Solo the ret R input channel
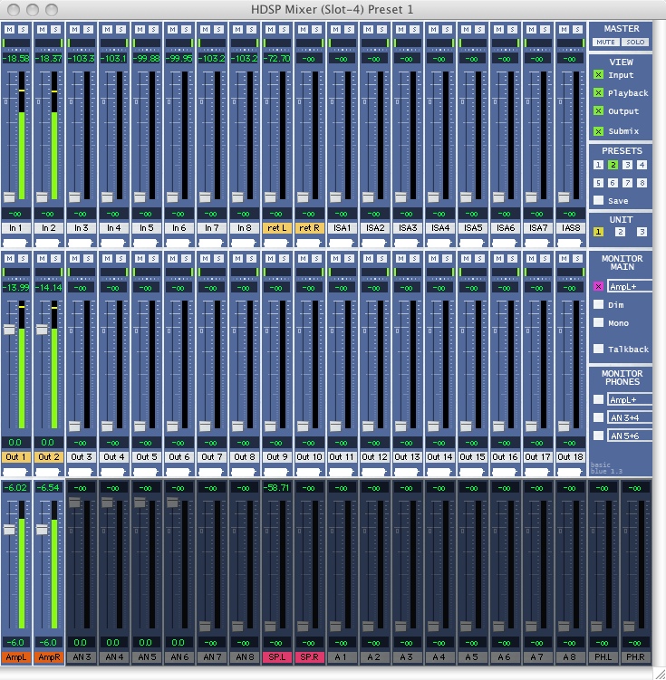Screen dimensions: 666x680 pyautogui.click(x=317, y=29)
